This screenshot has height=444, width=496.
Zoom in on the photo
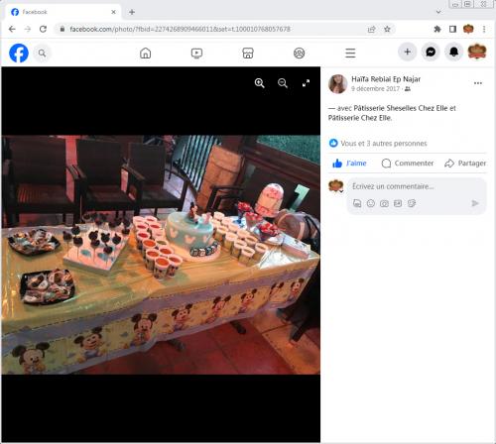click(260, 83)
